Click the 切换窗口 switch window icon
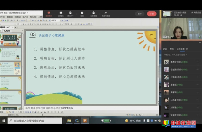Screen dimensions: 202x132 pyautogui.click(x=61, y=14)
